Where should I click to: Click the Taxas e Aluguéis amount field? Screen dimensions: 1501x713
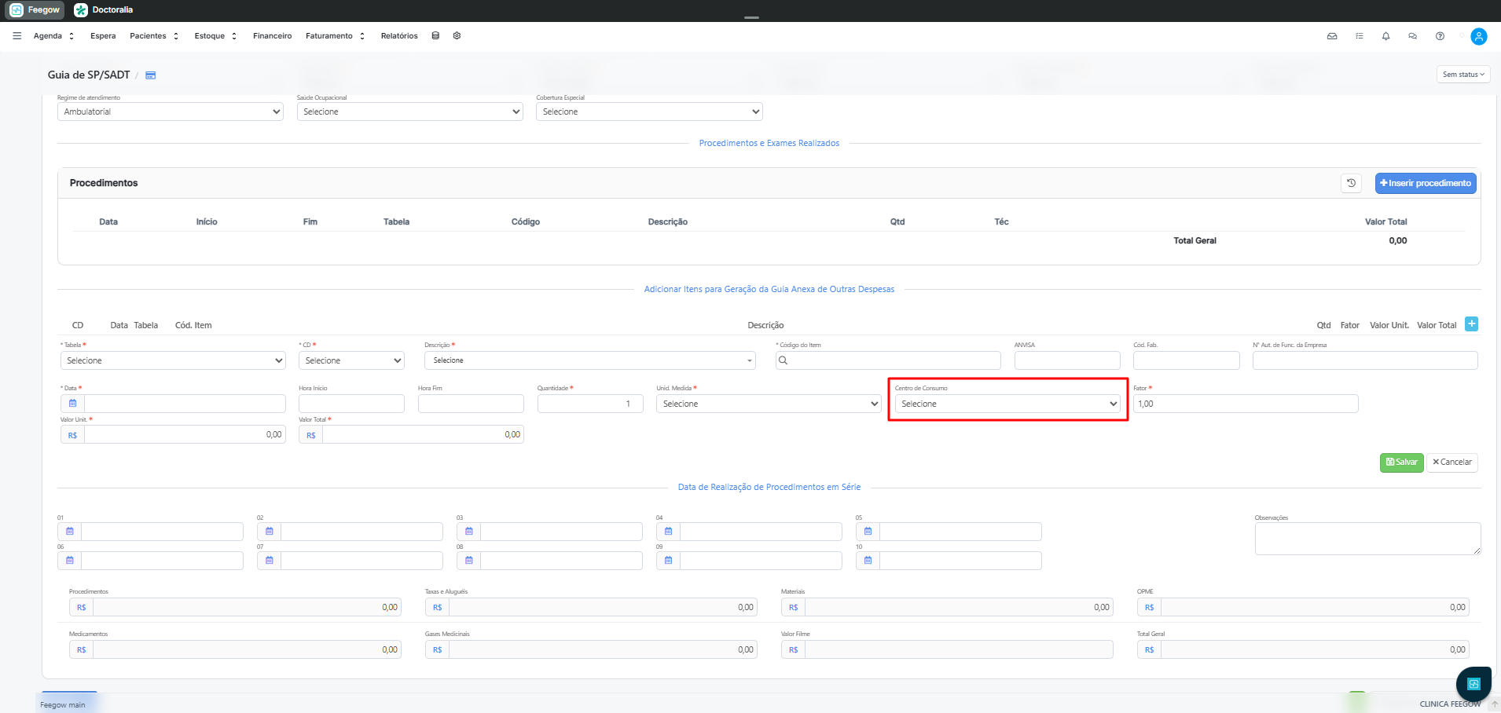coord(603,607)
